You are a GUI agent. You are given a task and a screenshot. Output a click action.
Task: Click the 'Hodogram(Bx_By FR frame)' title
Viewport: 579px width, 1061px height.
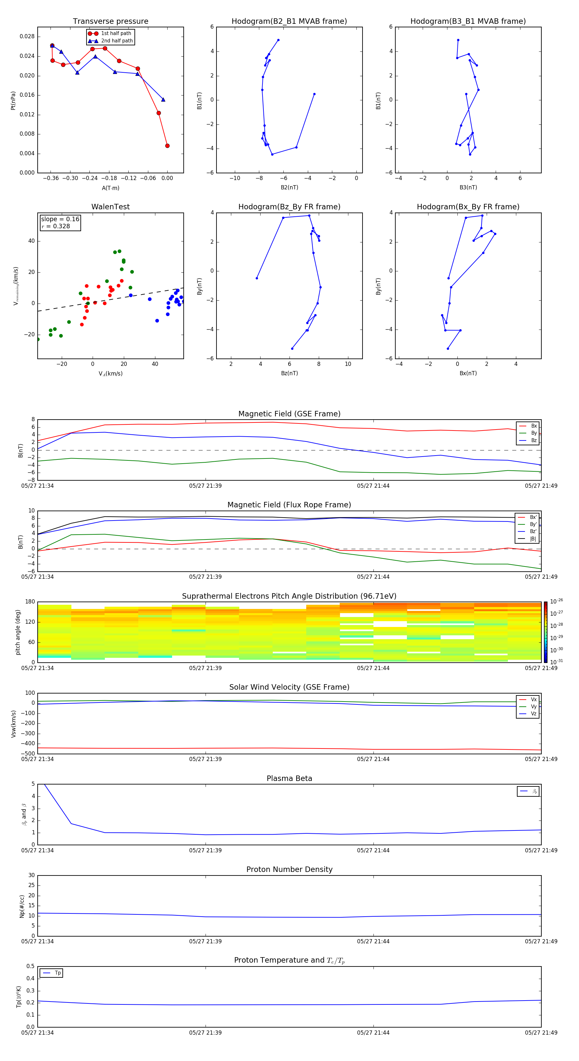pyautogui.click(x=468, y=207)
